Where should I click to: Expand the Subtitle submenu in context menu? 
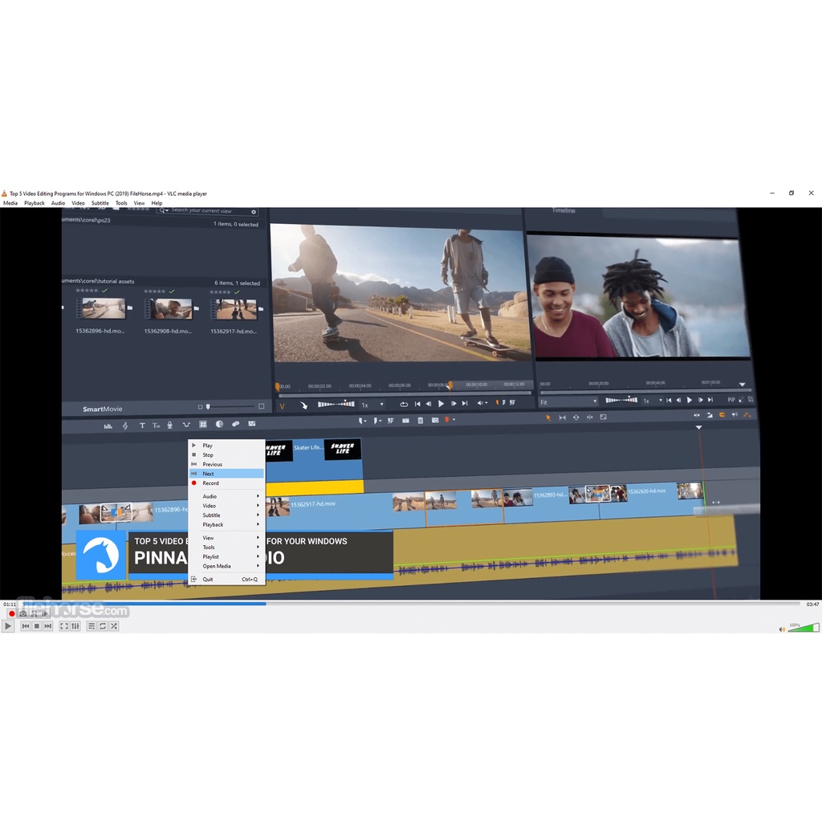point(226,515)
